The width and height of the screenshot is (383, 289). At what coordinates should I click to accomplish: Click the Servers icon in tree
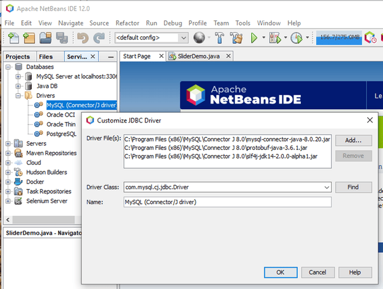18,143
